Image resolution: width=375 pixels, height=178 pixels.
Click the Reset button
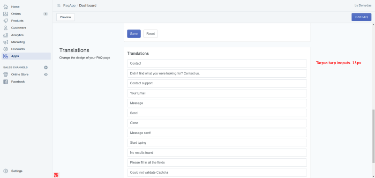pos(150,34)
